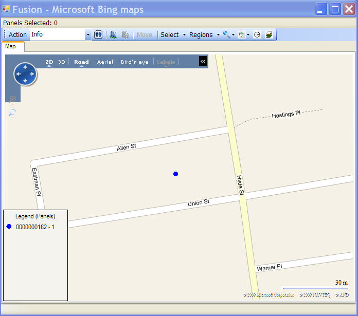
Task: Select the Map tab
Action: [x=10, y=46]
